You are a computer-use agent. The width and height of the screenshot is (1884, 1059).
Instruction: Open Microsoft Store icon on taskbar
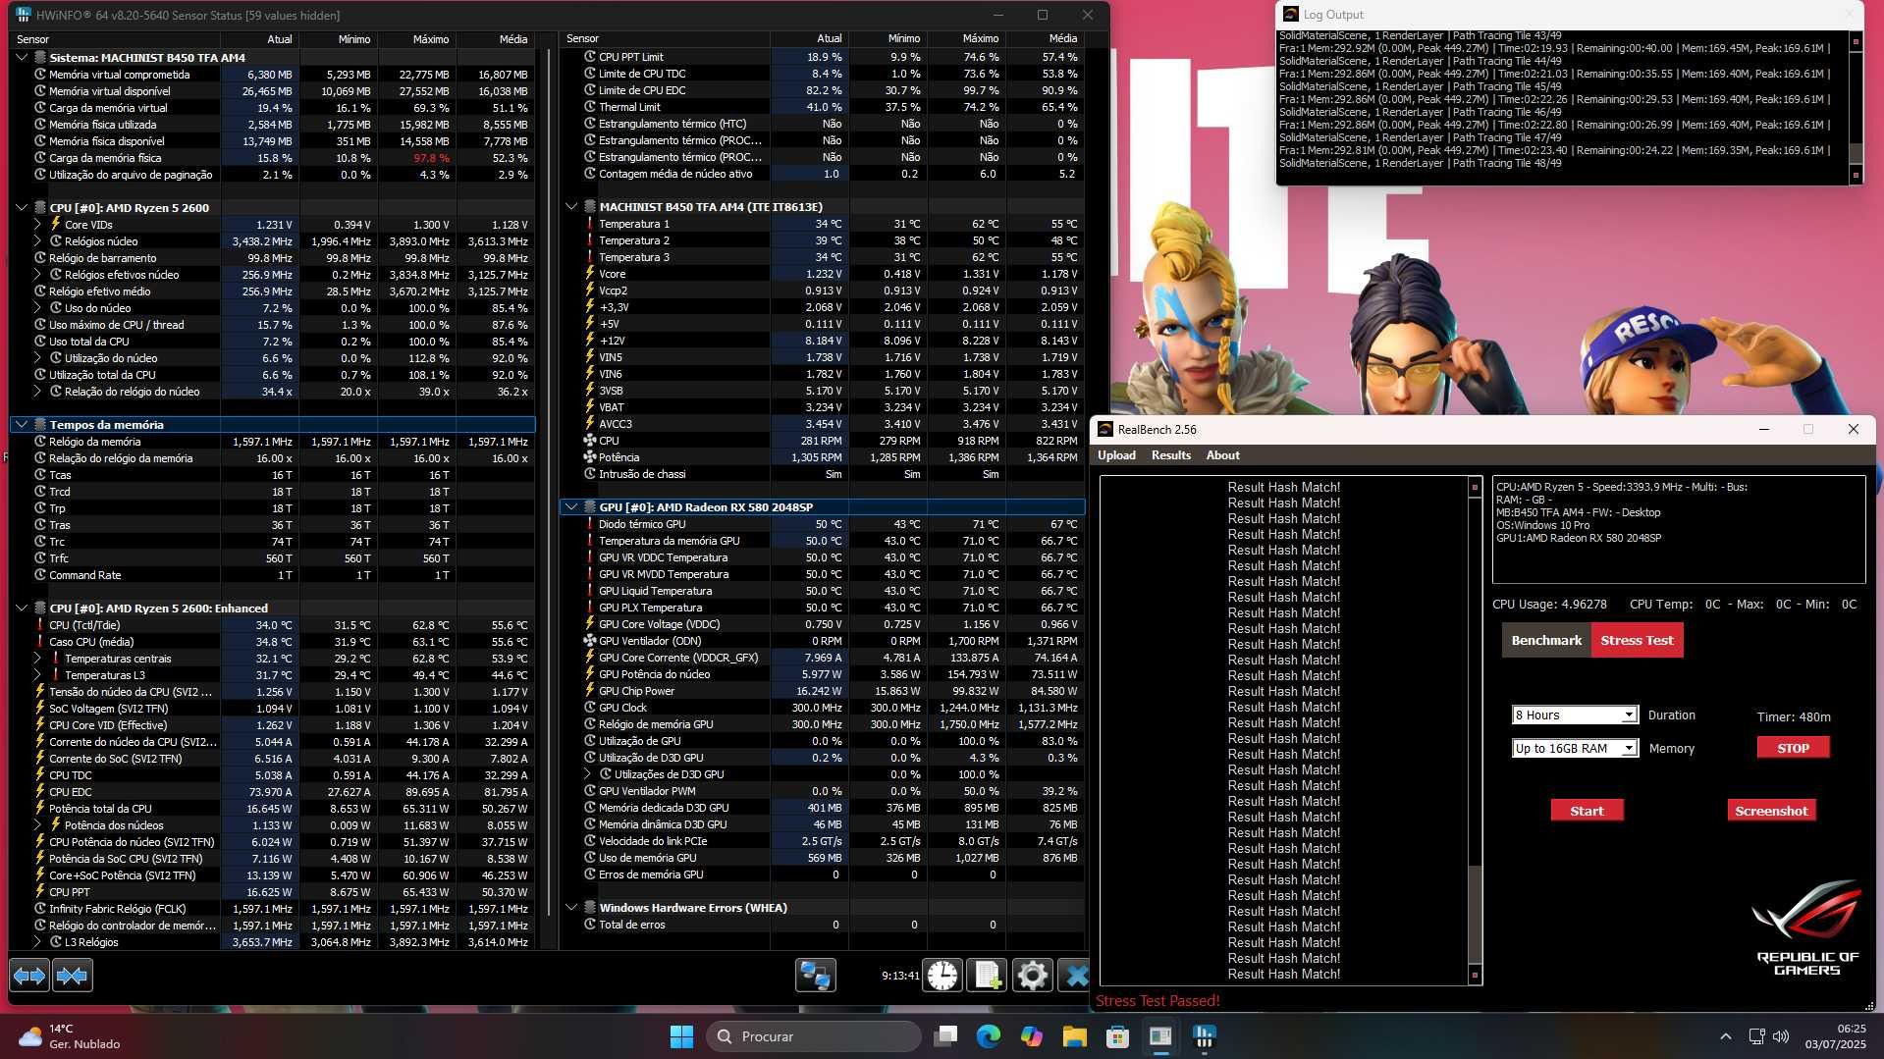click(1117, 1036)
